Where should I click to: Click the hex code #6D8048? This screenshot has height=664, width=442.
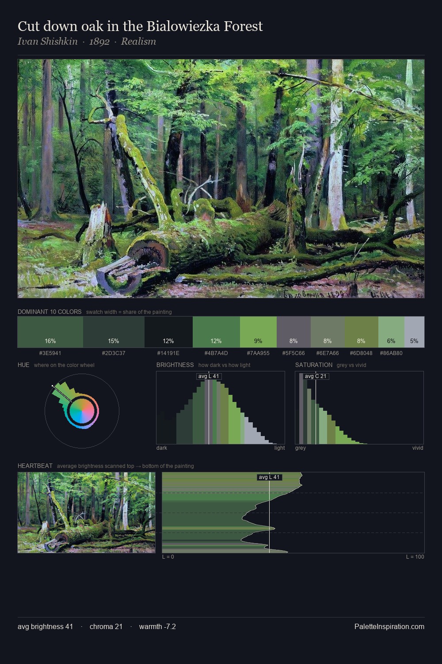[x=361, y=353]
